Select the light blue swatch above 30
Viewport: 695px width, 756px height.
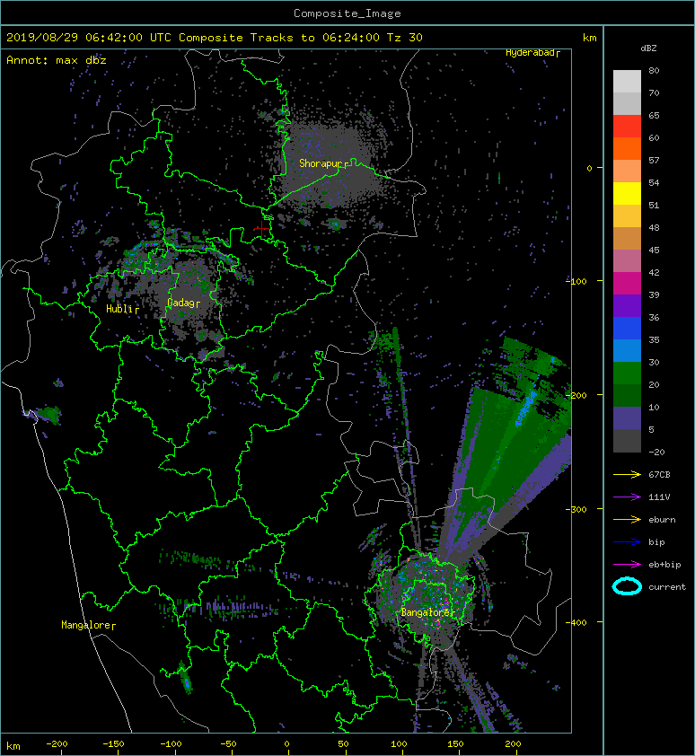click(627, 350)
